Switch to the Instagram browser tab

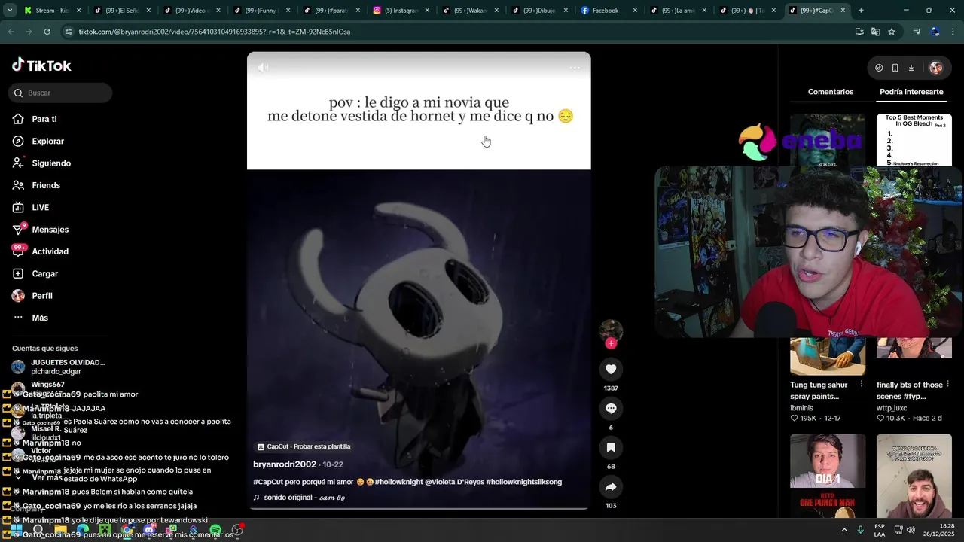(x=401, y=11)
